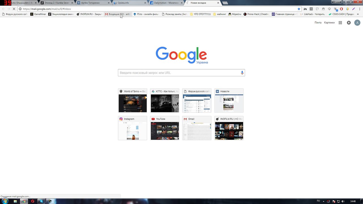Viewport: 363px width, 204px height.
Task: Open the gamepad extension icon
Action: pyautogui.click(x=305, y=9)
